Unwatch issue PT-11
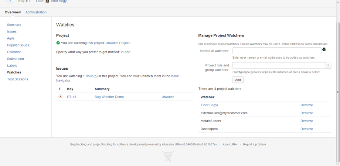 click(168, 97)
